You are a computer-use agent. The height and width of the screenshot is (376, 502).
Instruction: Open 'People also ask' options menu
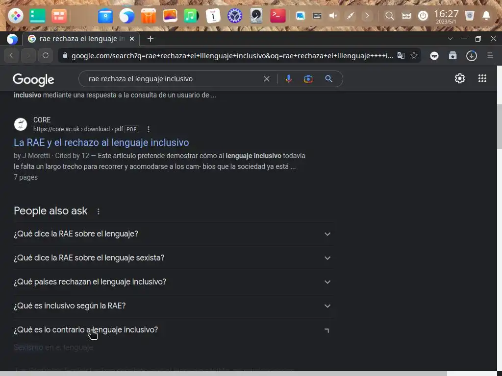coord(98,211)
